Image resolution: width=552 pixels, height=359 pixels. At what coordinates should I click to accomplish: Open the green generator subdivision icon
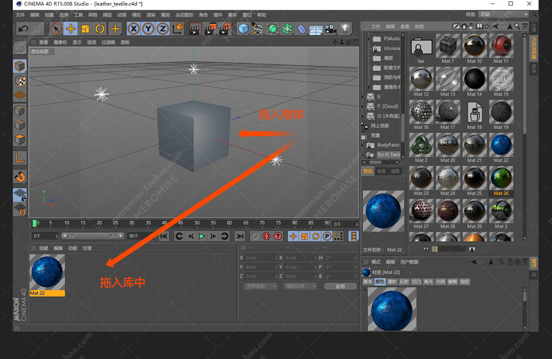(x=273, y=29)
